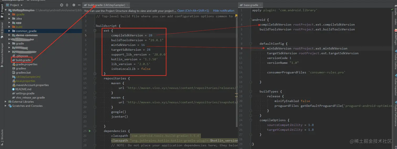This screenshot has width=397, height=149.
Task: Select gradlew file in tree
Action: tap(19, 69)
